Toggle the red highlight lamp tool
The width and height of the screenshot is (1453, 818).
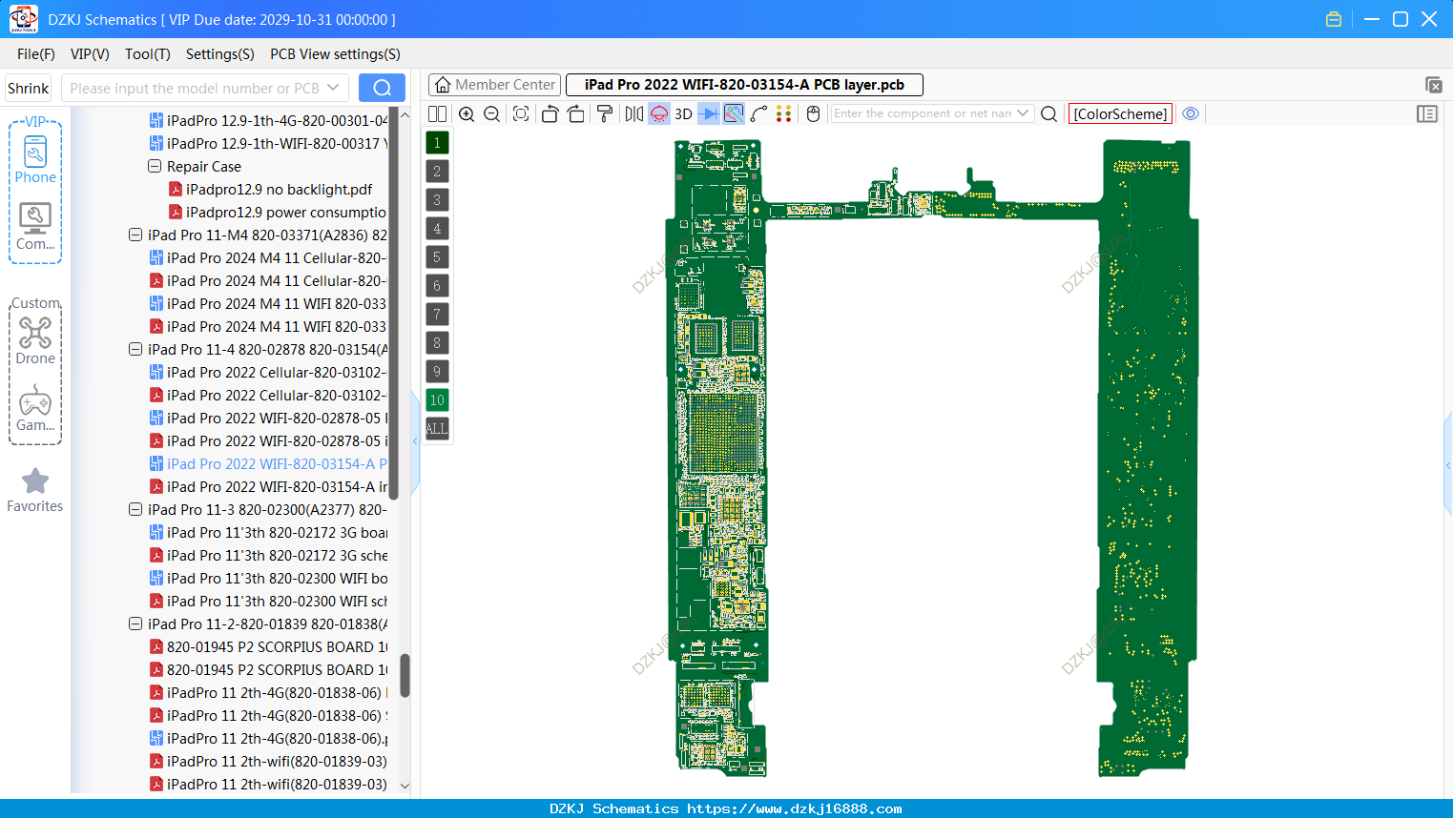[x=659, y=113]
